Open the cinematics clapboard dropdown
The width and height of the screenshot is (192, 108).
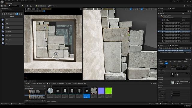(x=31, y=6)
